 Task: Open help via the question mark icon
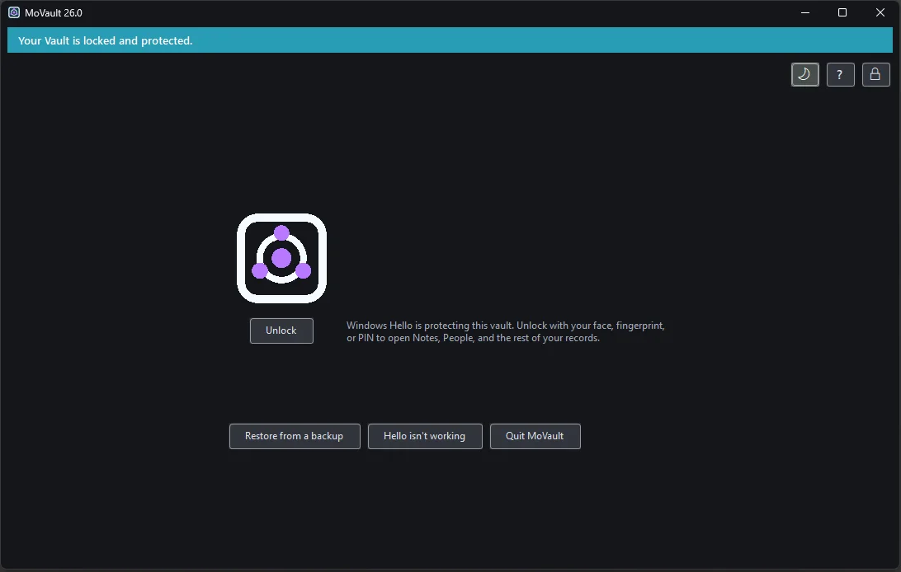(x=840, y=74)
